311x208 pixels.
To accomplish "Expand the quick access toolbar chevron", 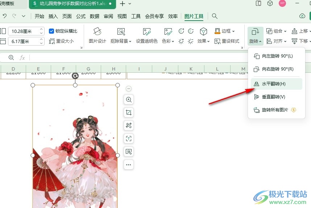I will tap(24, 16).
